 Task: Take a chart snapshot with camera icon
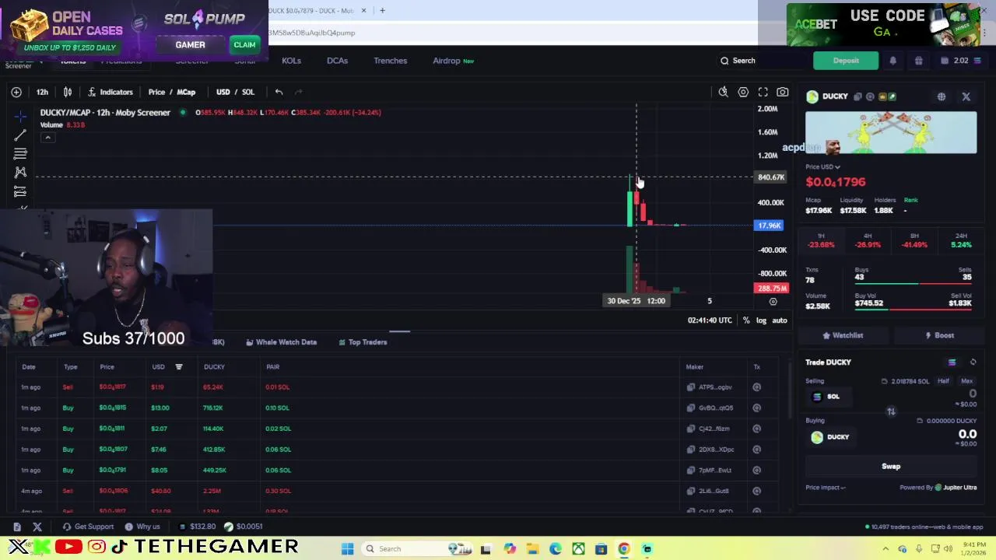pyautogui.click(x=783, y=92)
